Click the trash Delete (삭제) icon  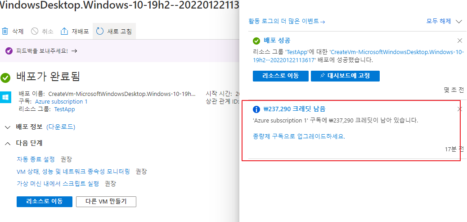[5, 31]
